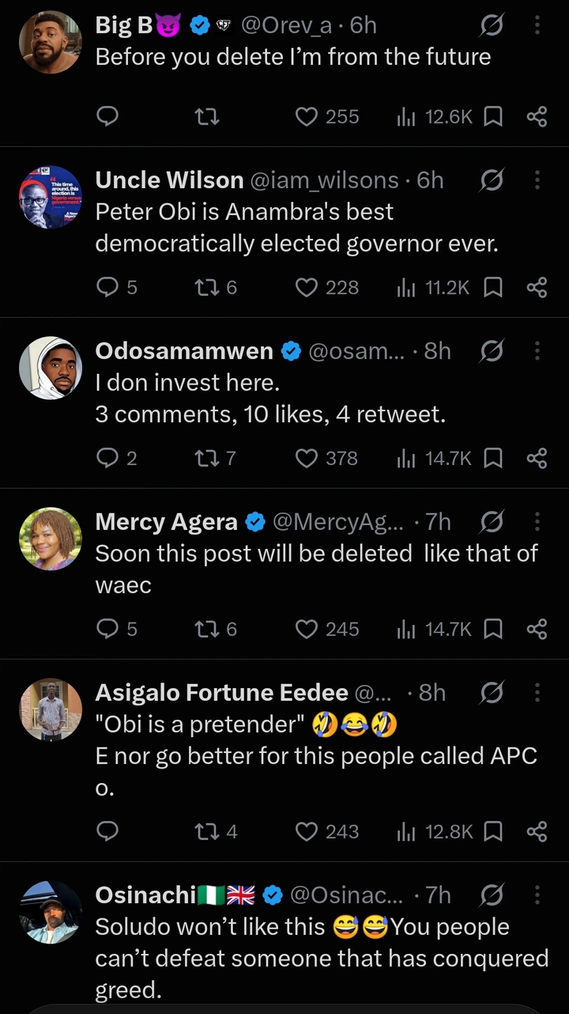Like Odosamamwen's tweet with 378 likes
Viewport: 569px width, 1014px height.
tap(326, 459)
